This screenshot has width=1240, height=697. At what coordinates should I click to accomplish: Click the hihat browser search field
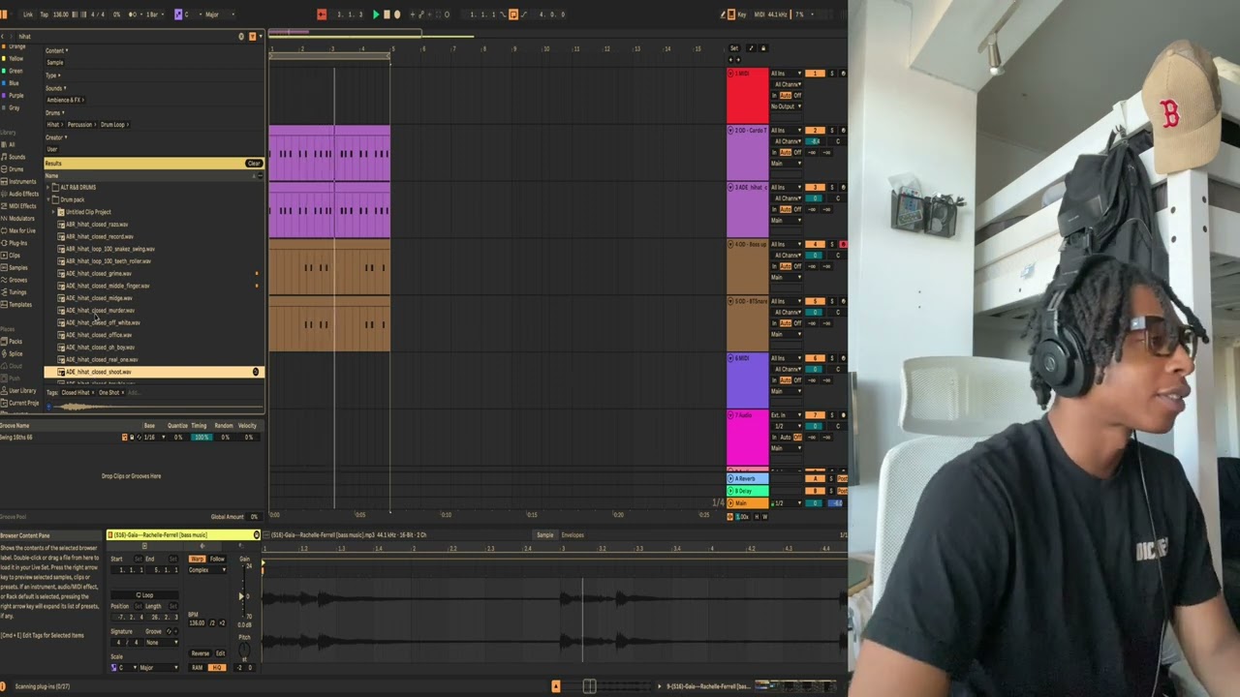126,36
